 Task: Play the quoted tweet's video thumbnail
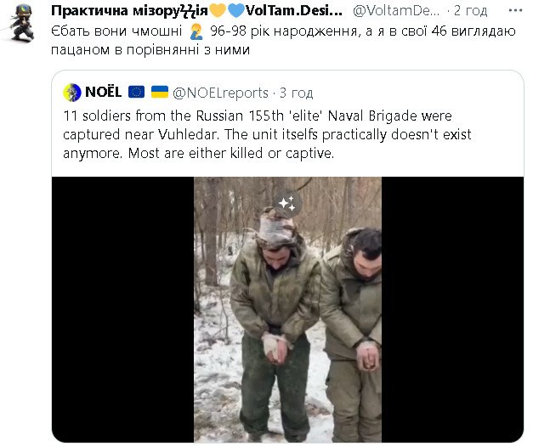[287, 309]
